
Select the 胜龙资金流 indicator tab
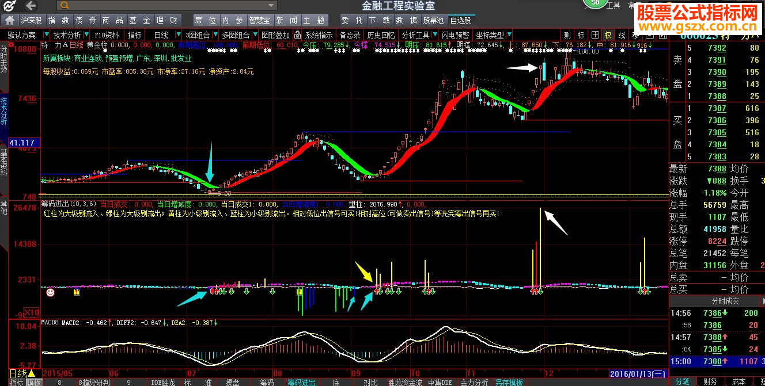404,382
